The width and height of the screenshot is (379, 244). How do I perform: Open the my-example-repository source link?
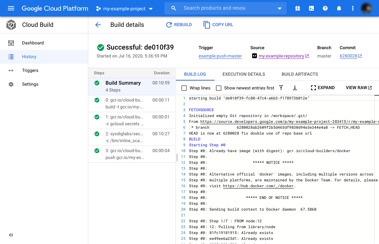281,56
